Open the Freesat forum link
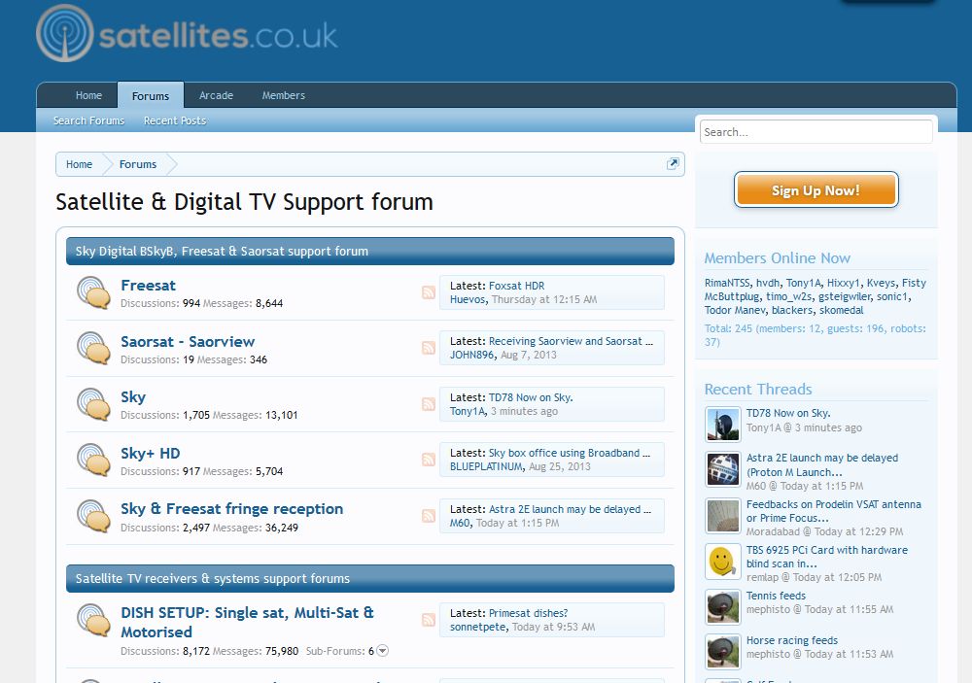The width and height of the screenshot is (972, 683). pos(148,285)
